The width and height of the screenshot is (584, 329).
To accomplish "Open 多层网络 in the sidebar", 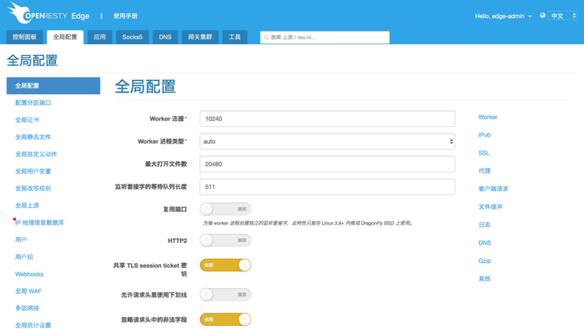I will click(27, 308).
